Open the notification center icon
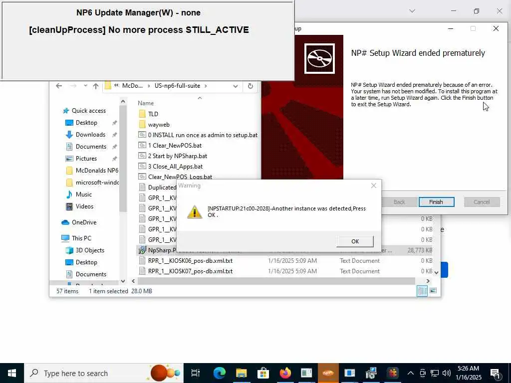The height and width of the screenshot is (383, 511). (x=496, y=374)
